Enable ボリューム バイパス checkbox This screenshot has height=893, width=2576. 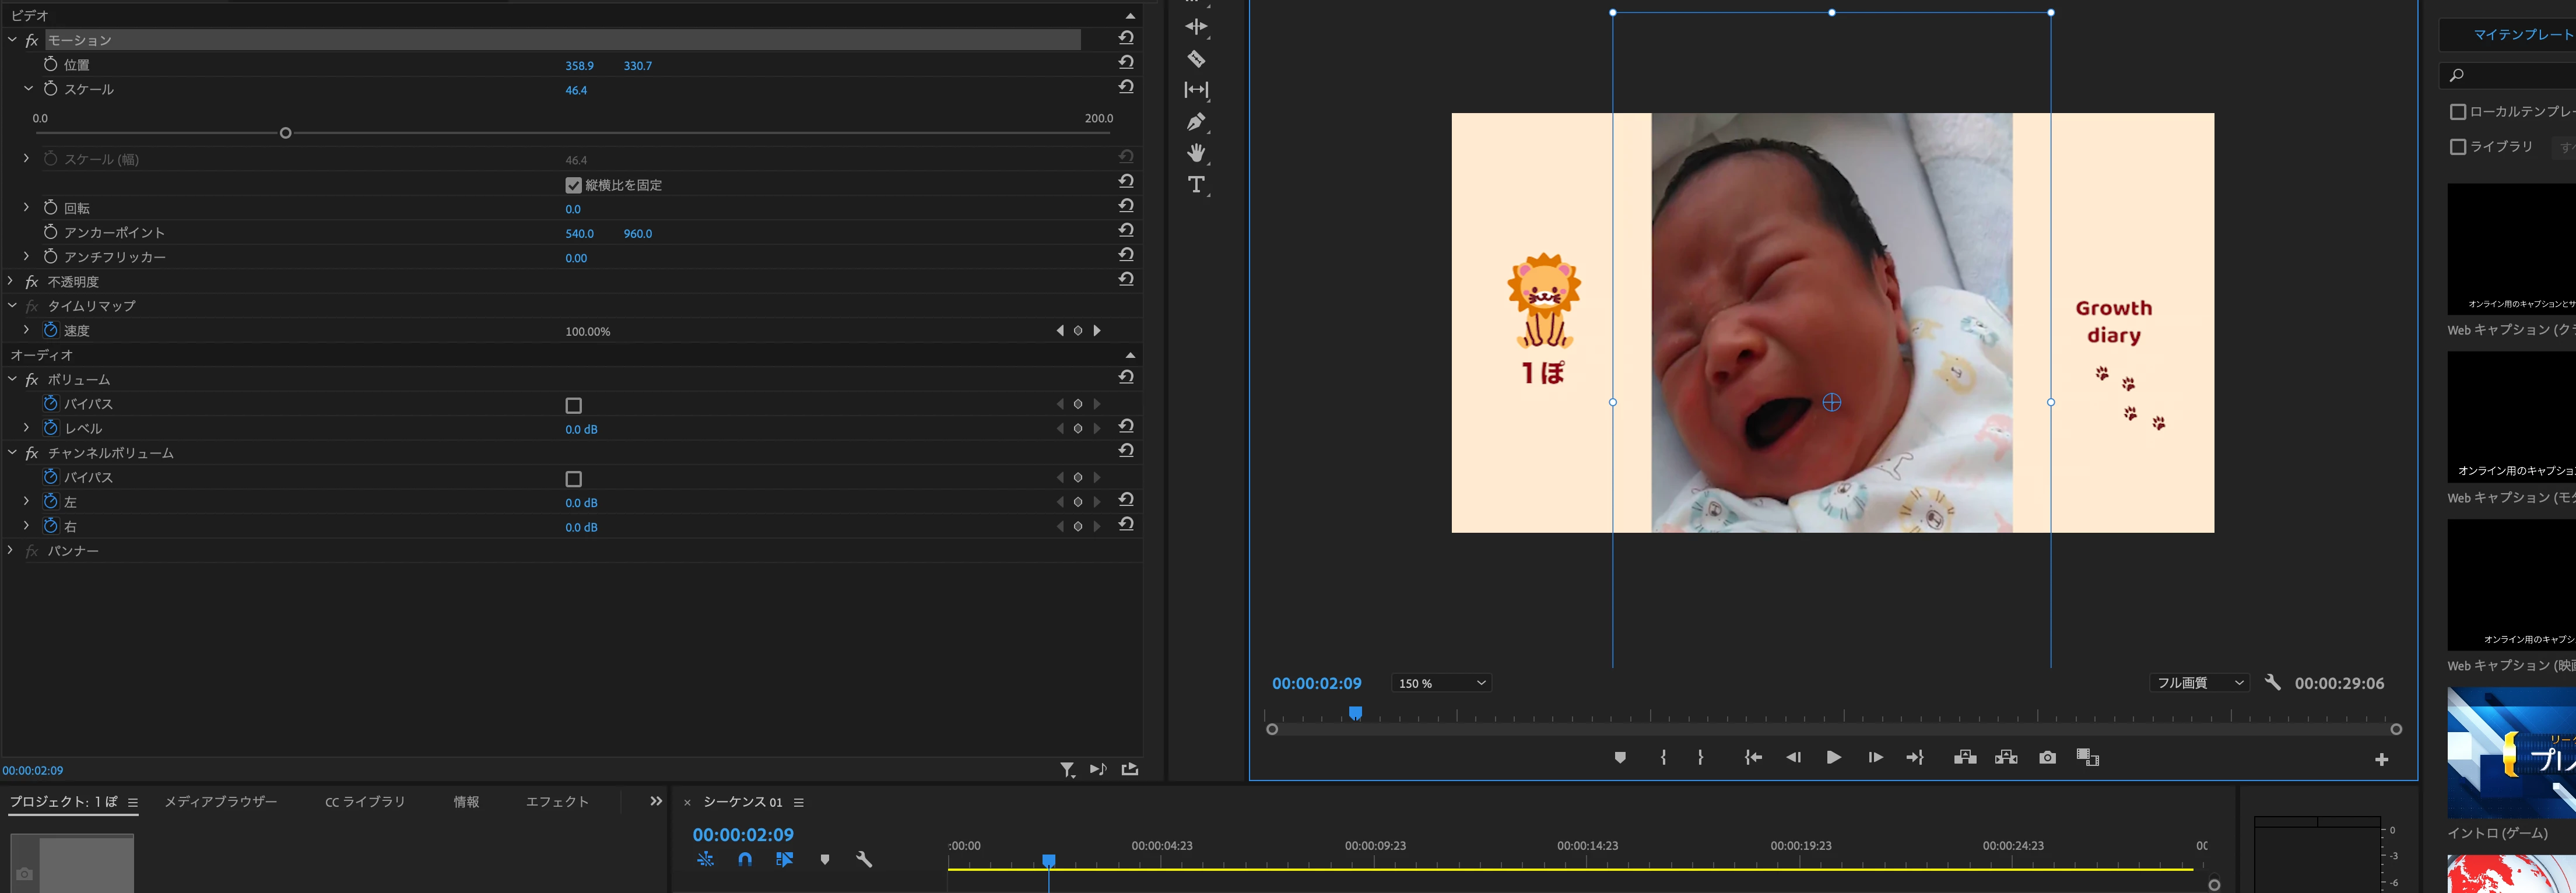point(573,405)
